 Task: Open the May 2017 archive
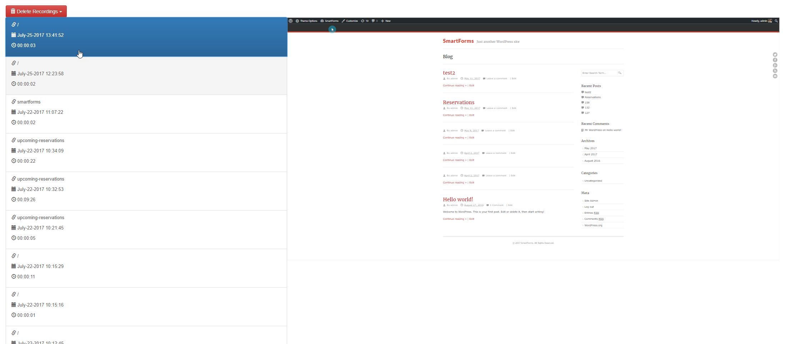[590, 148]
